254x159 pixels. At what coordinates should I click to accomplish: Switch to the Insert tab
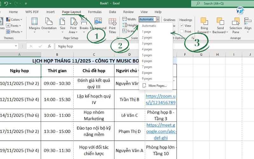click(x=50, y=12)
